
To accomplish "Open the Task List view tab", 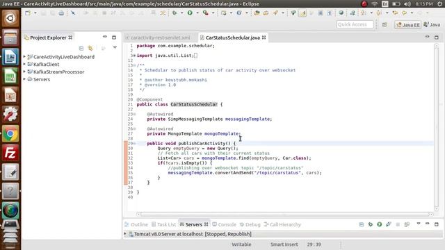I will [x=164, y=224].
